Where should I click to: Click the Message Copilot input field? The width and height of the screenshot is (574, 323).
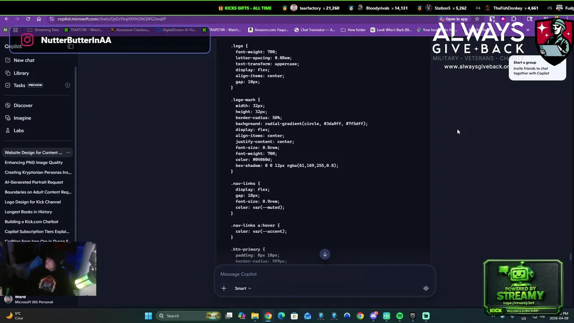click(x=325, y=274)
